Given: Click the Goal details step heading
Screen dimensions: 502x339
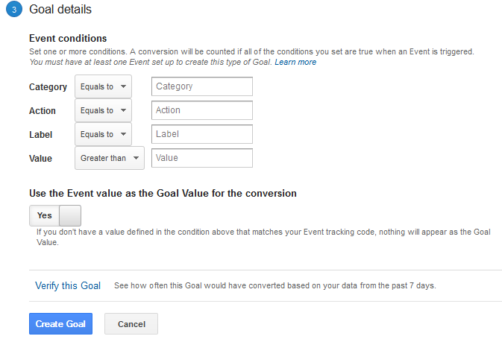Looking at the screenshot, I should pos(60,9).
